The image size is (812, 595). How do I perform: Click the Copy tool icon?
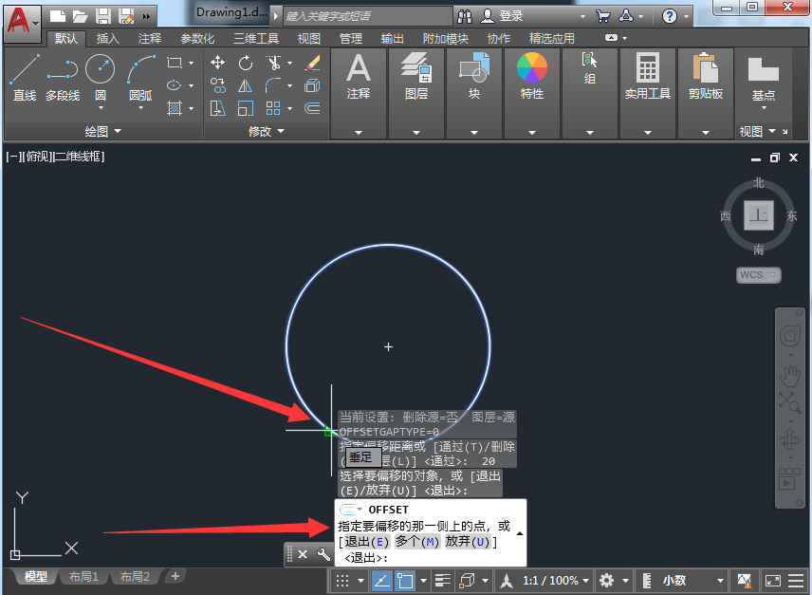click(x=217, y=85)
